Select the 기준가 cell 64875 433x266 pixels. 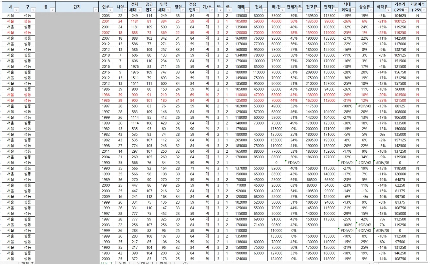pos(400,180)
